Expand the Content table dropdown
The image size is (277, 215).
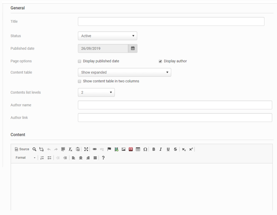coord(124,72)
